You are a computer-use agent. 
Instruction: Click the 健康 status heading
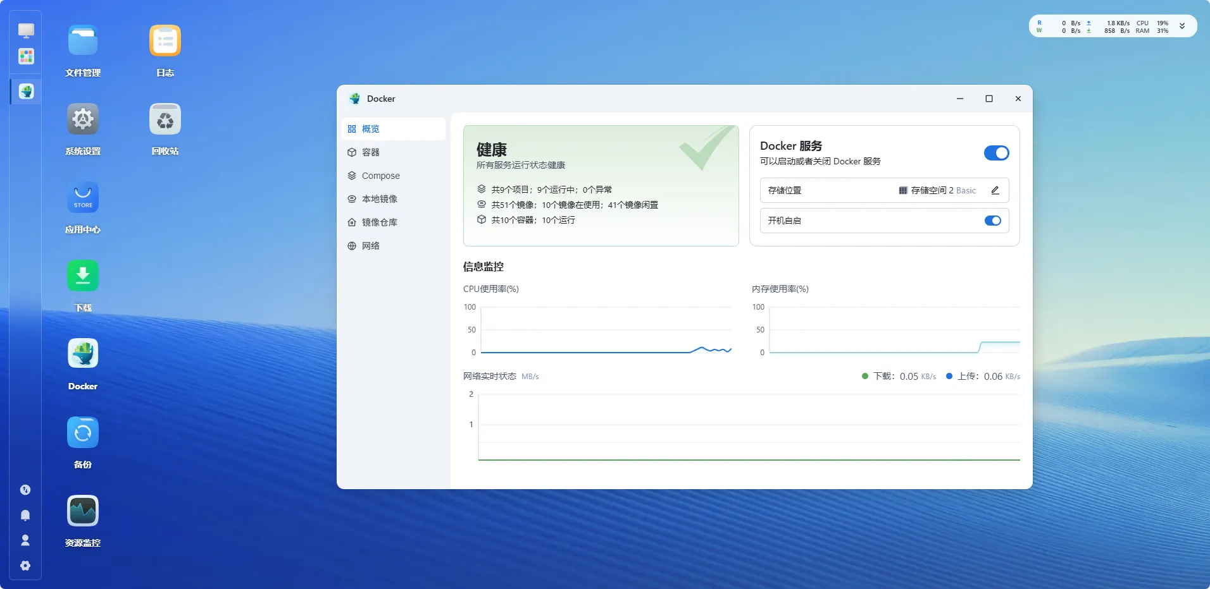pos(492,150)
